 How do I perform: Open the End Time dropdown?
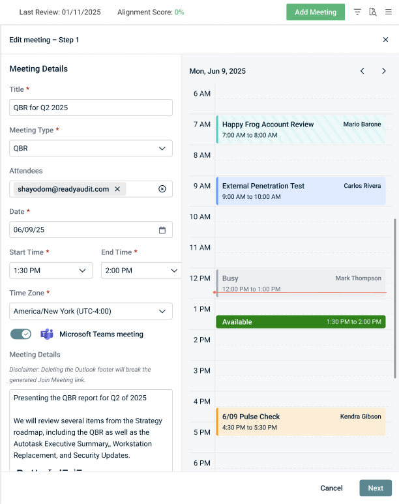[x=140, y=271]
